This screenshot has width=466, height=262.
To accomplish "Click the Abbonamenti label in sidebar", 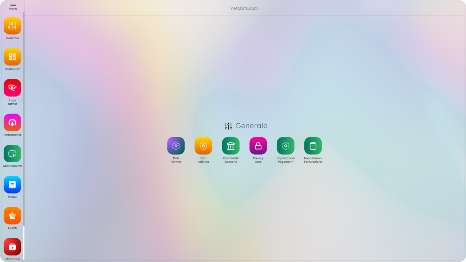I will (12, 166).
